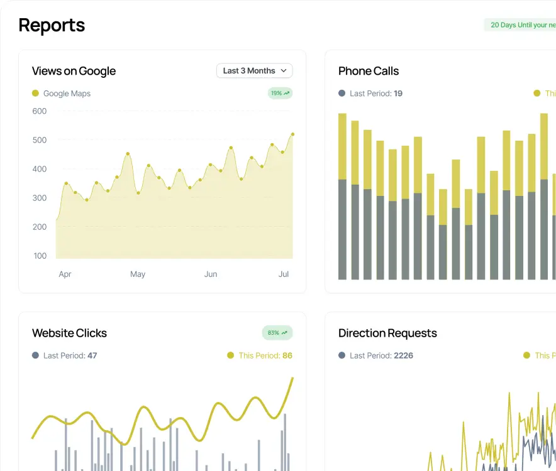The height and width of the screenshot is (471, 556).
Task: Click the first stacked bar in Phone Calls
Action: pyautogui.click(x=342, y=196)
